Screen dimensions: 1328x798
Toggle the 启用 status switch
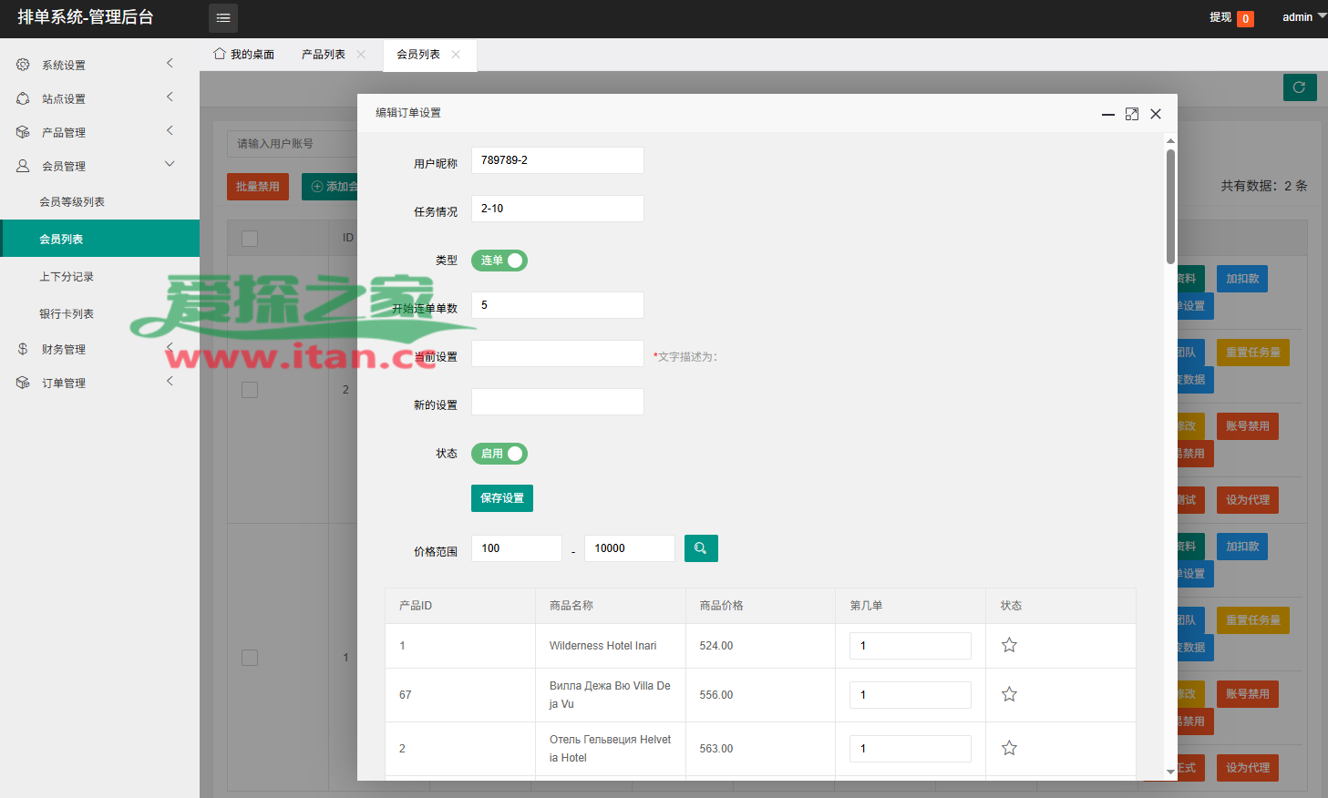[499, 454]
